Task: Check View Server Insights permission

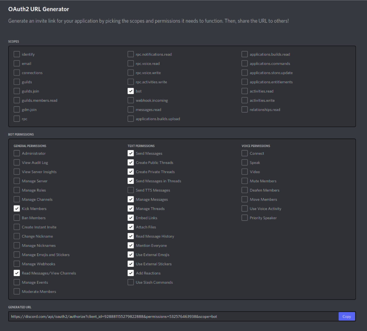Action: pos(17,172)
